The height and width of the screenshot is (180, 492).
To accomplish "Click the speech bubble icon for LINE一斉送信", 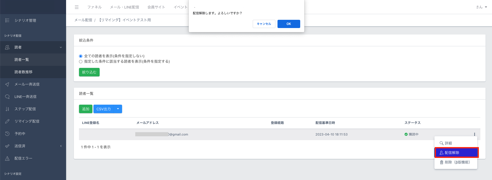I will tap(7, 97).
